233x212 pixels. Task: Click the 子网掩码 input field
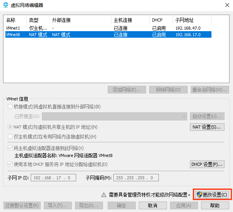click(136, 178)
